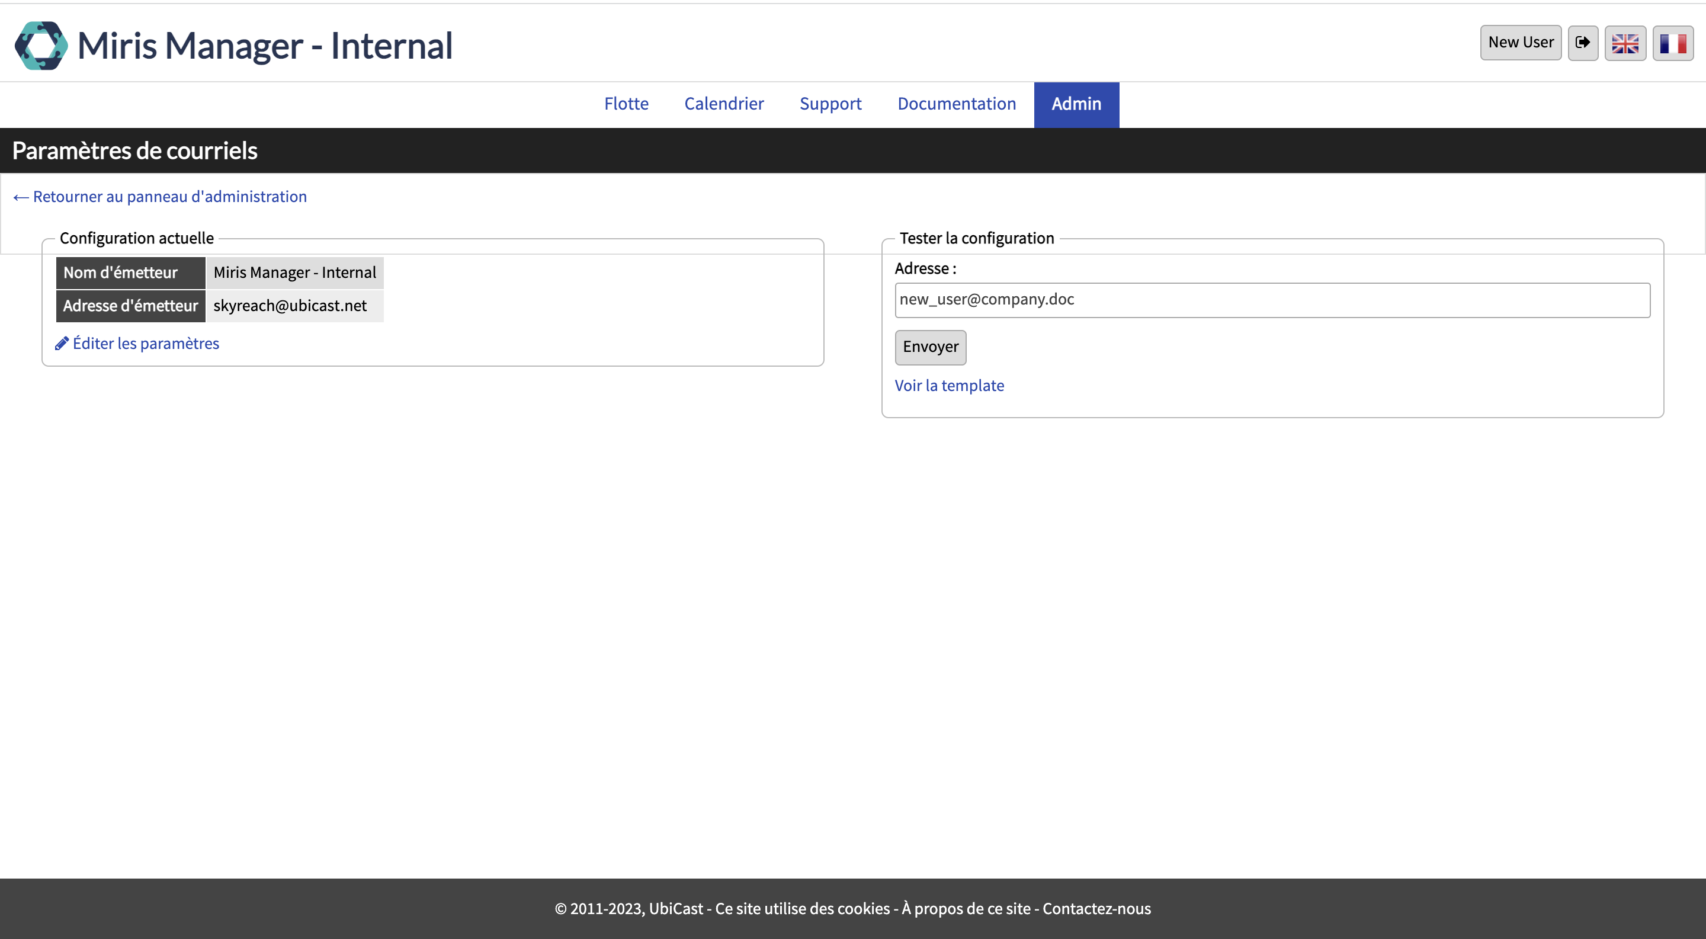Open the Calendrier tab
Screen dimensions: 1706x939
724,104
